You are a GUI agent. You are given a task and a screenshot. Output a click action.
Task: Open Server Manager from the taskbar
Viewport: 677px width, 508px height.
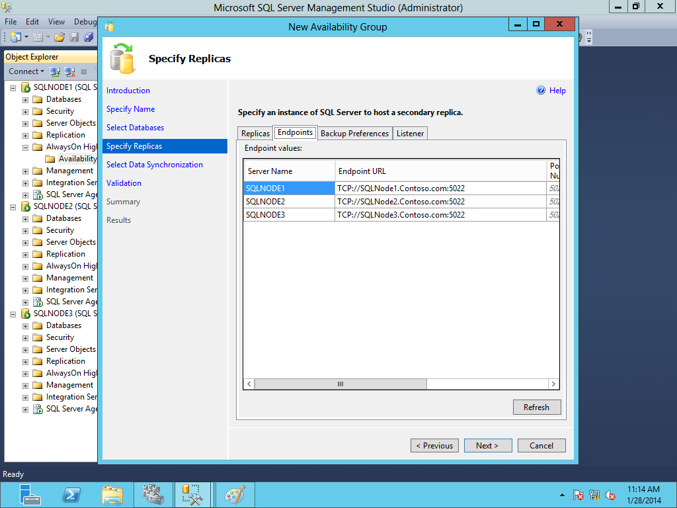click(x=30, y=495)
